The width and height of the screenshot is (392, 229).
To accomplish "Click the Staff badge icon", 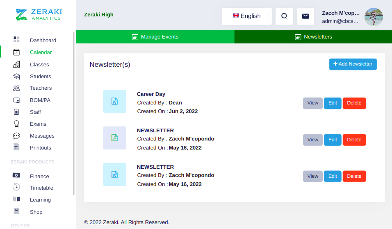I will 16,112.
